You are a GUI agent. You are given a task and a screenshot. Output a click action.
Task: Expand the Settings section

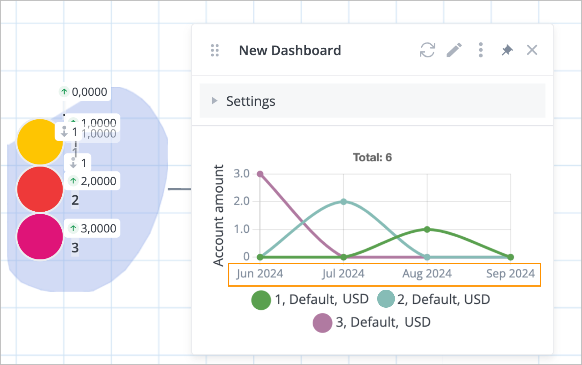point(372,101)
